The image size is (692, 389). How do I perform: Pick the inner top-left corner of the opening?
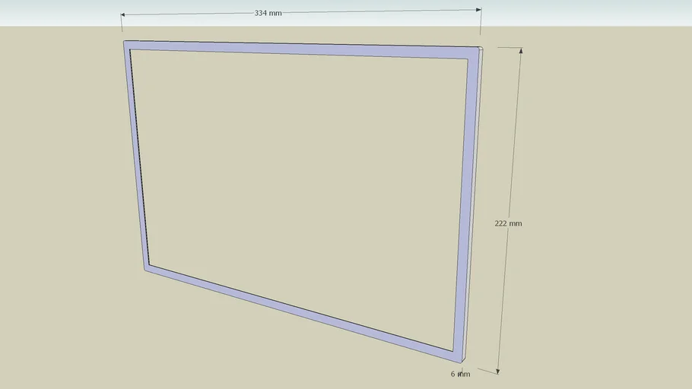132,50
